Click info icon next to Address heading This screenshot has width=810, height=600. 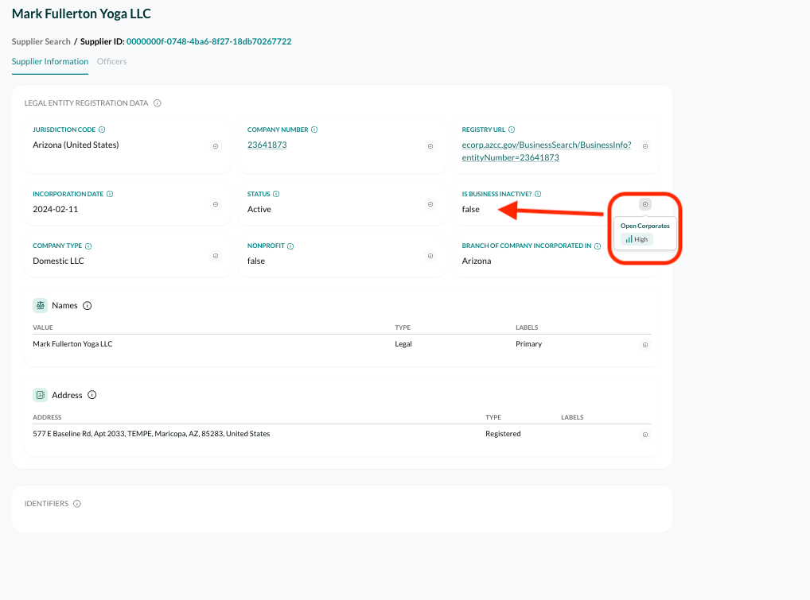click(x=92, y=395)
